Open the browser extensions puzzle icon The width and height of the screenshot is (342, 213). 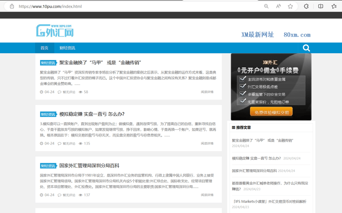(x=306, y=6)
